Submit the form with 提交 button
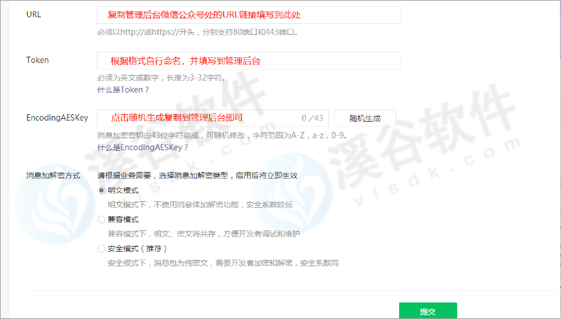561x319 pixels. (x=428, y=311)
